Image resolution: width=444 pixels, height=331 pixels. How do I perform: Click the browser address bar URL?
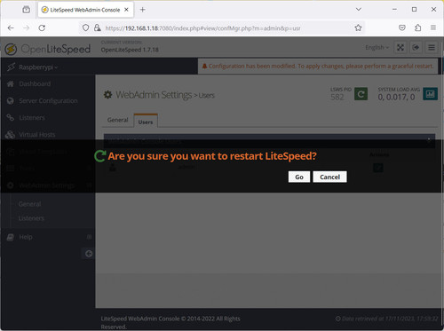coord(202,28)
